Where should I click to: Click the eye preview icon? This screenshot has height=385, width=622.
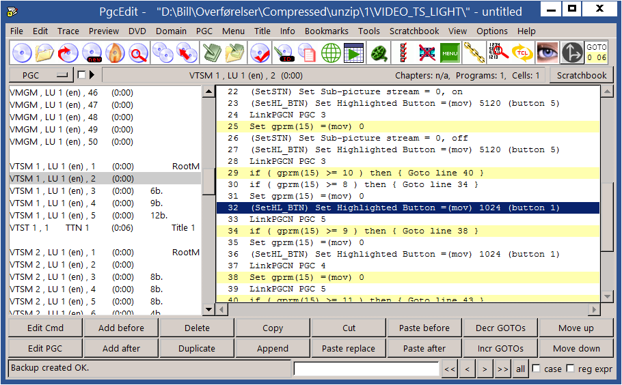[547, 53]
